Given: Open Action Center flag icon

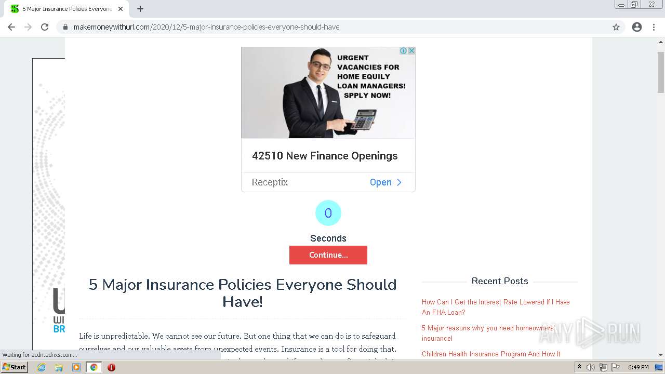Looking at the screenshot, I should (x=615, y=367).
